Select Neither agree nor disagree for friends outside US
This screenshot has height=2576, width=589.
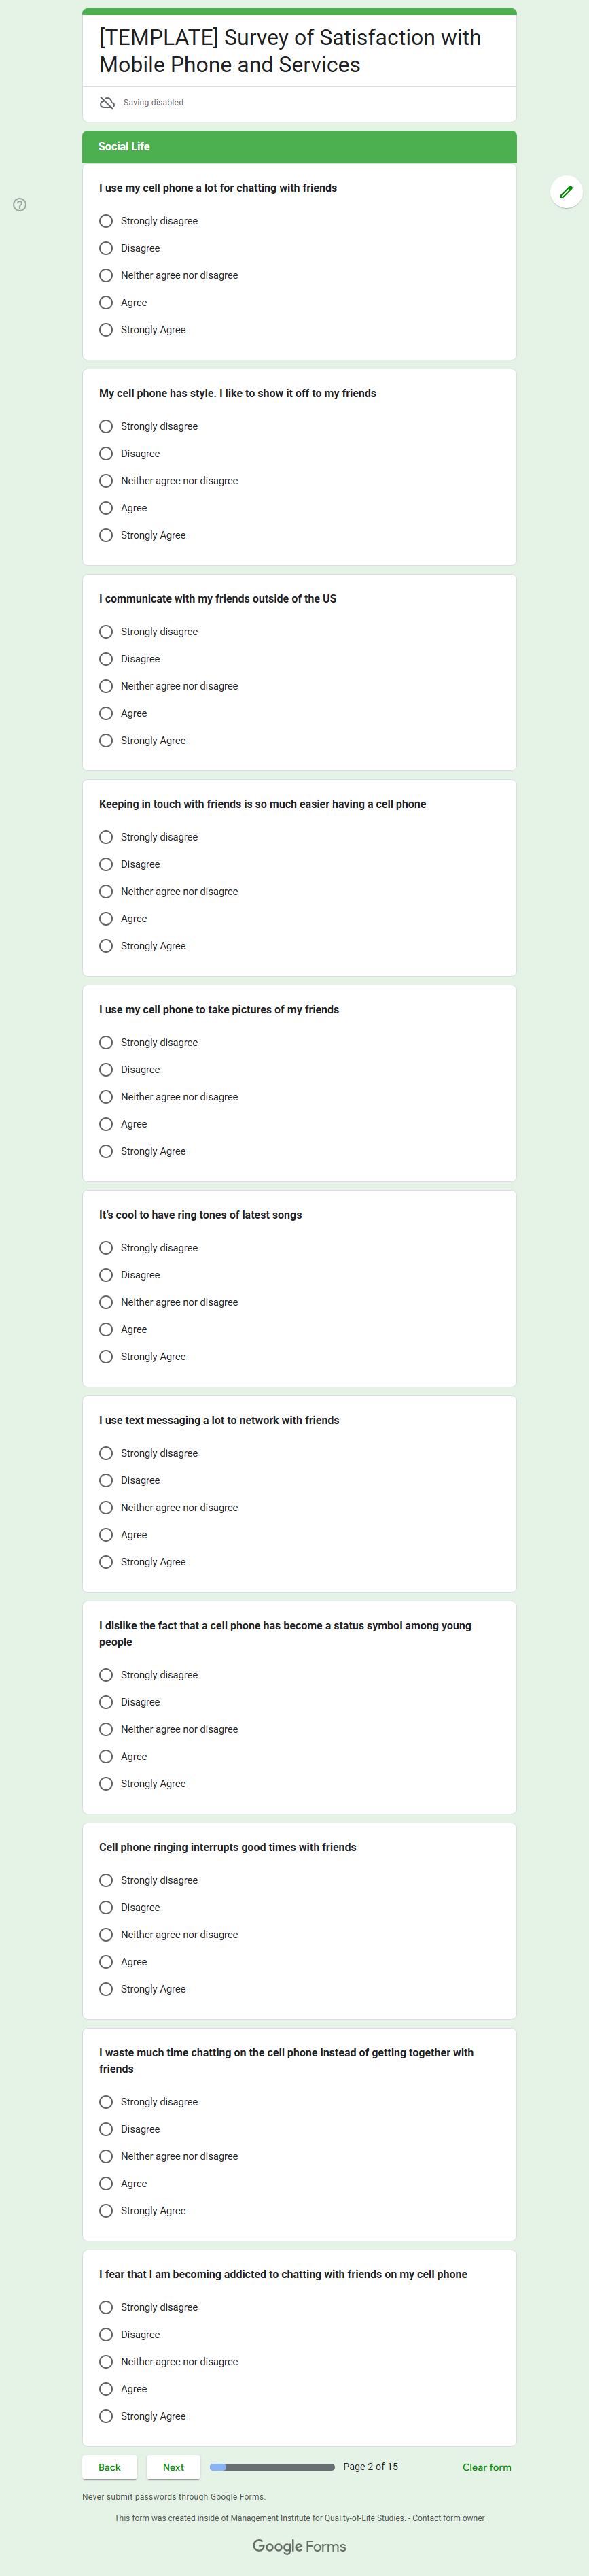pyautogui.click(x=106, y=686)
